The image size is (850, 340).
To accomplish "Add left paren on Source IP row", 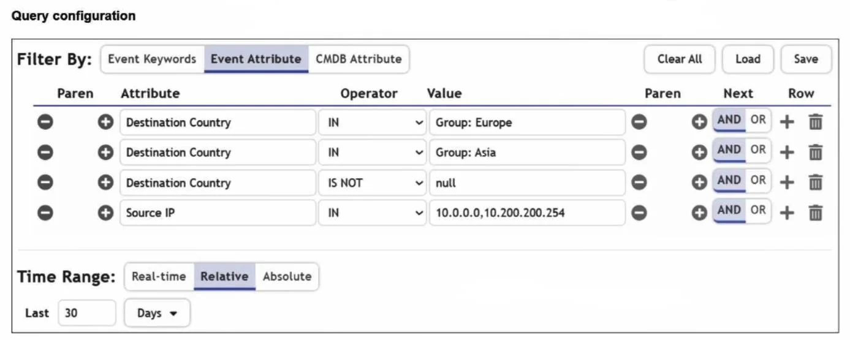I will [106, 213].
